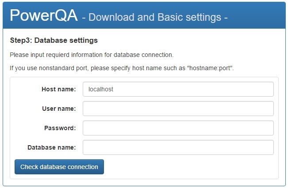The image size is (288, 188).
Task: Focus the User name text box
Action: (x=178, y=109)
